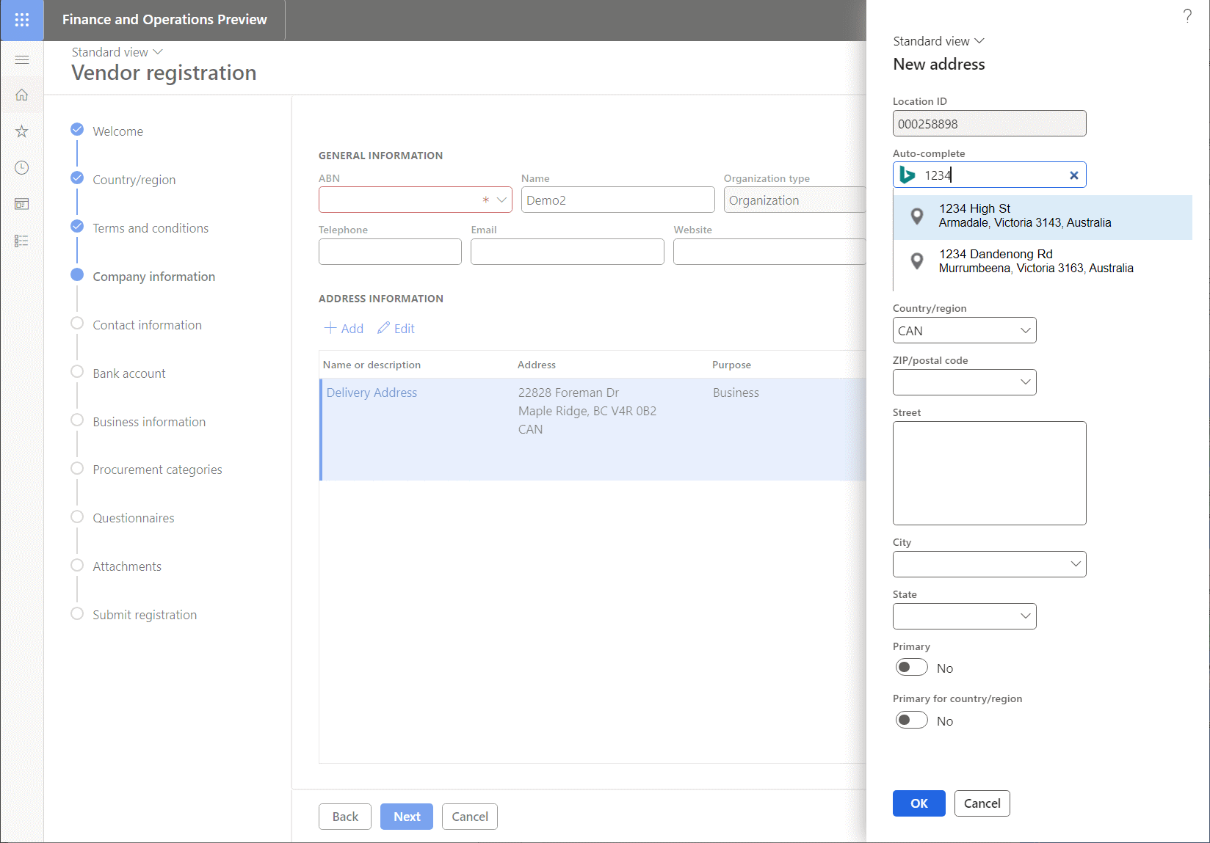This screenshot has width=1210, height=843.
Task: Click the Next button
Action: click(407, 817)
